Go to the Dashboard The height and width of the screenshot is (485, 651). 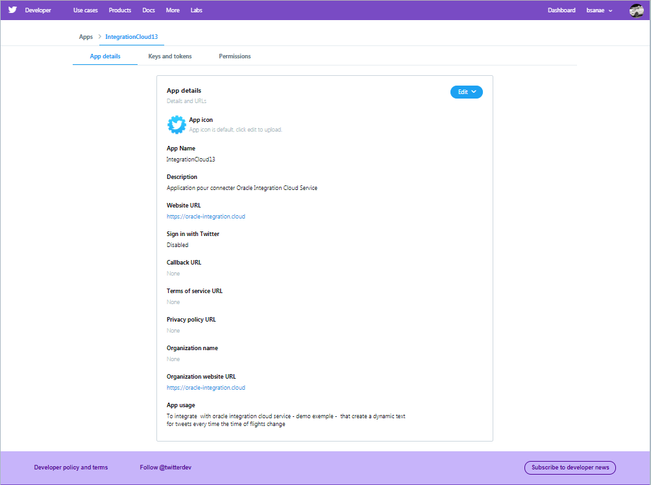(x=561, y=10)
